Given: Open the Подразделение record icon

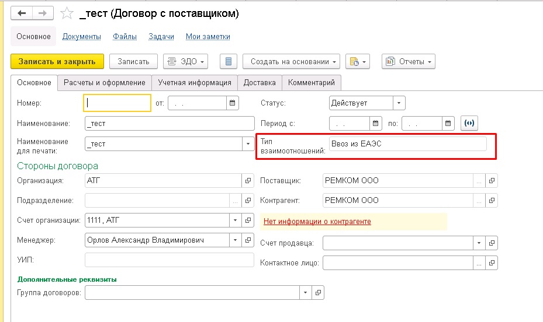Looking at the screenshot, I should click(248, 201).
